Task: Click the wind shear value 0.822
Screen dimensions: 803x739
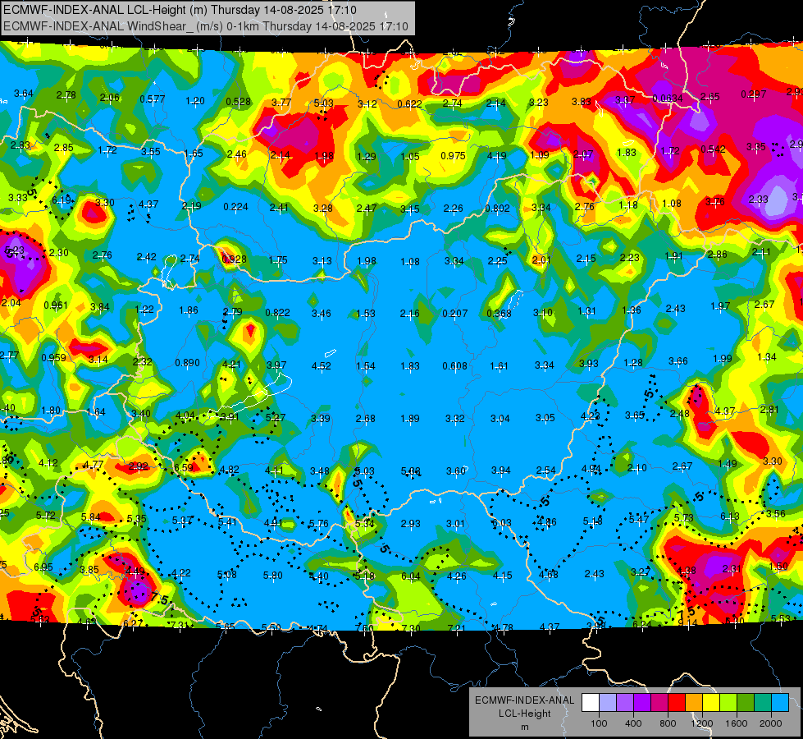Action: (x=277, y=312)
